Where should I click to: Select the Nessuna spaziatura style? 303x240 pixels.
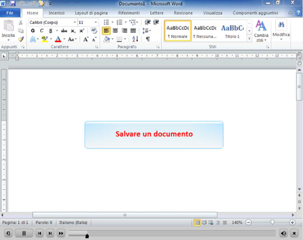pos(205,30)
